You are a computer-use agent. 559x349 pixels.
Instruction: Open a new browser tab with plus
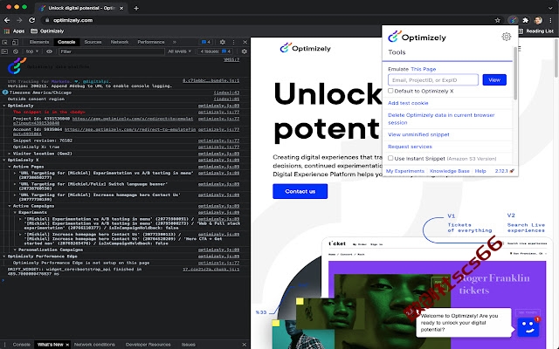pos(136,8)
